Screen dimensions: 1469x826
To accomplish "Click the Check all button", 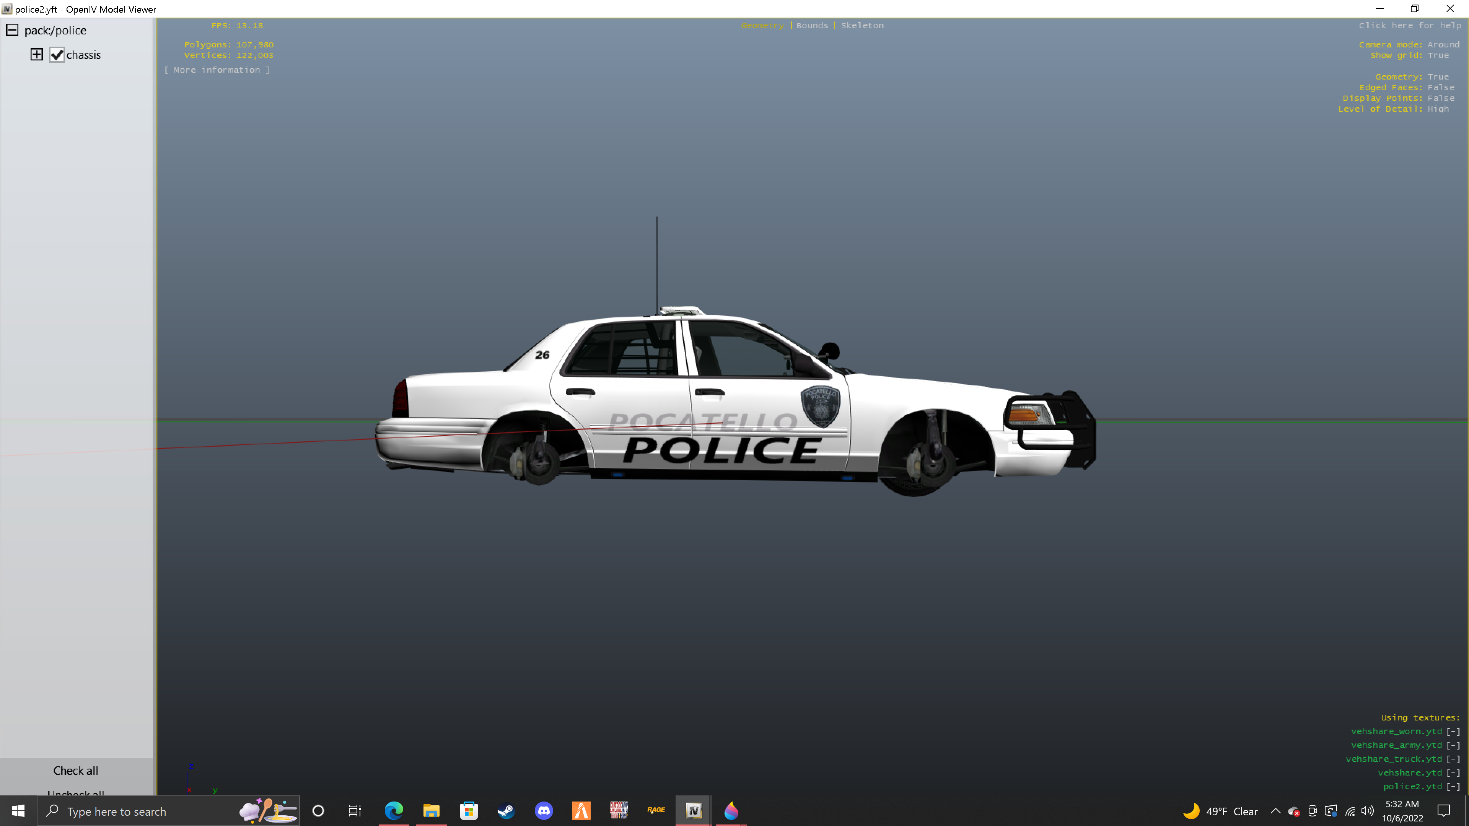I will point(76,771).
